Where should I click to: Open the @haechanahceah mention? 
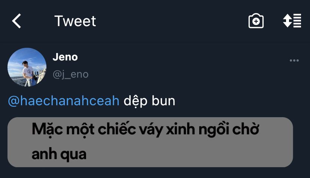[64, 101]
